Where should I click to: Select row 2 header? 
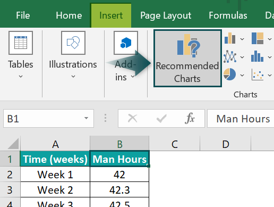pos(10,175)
